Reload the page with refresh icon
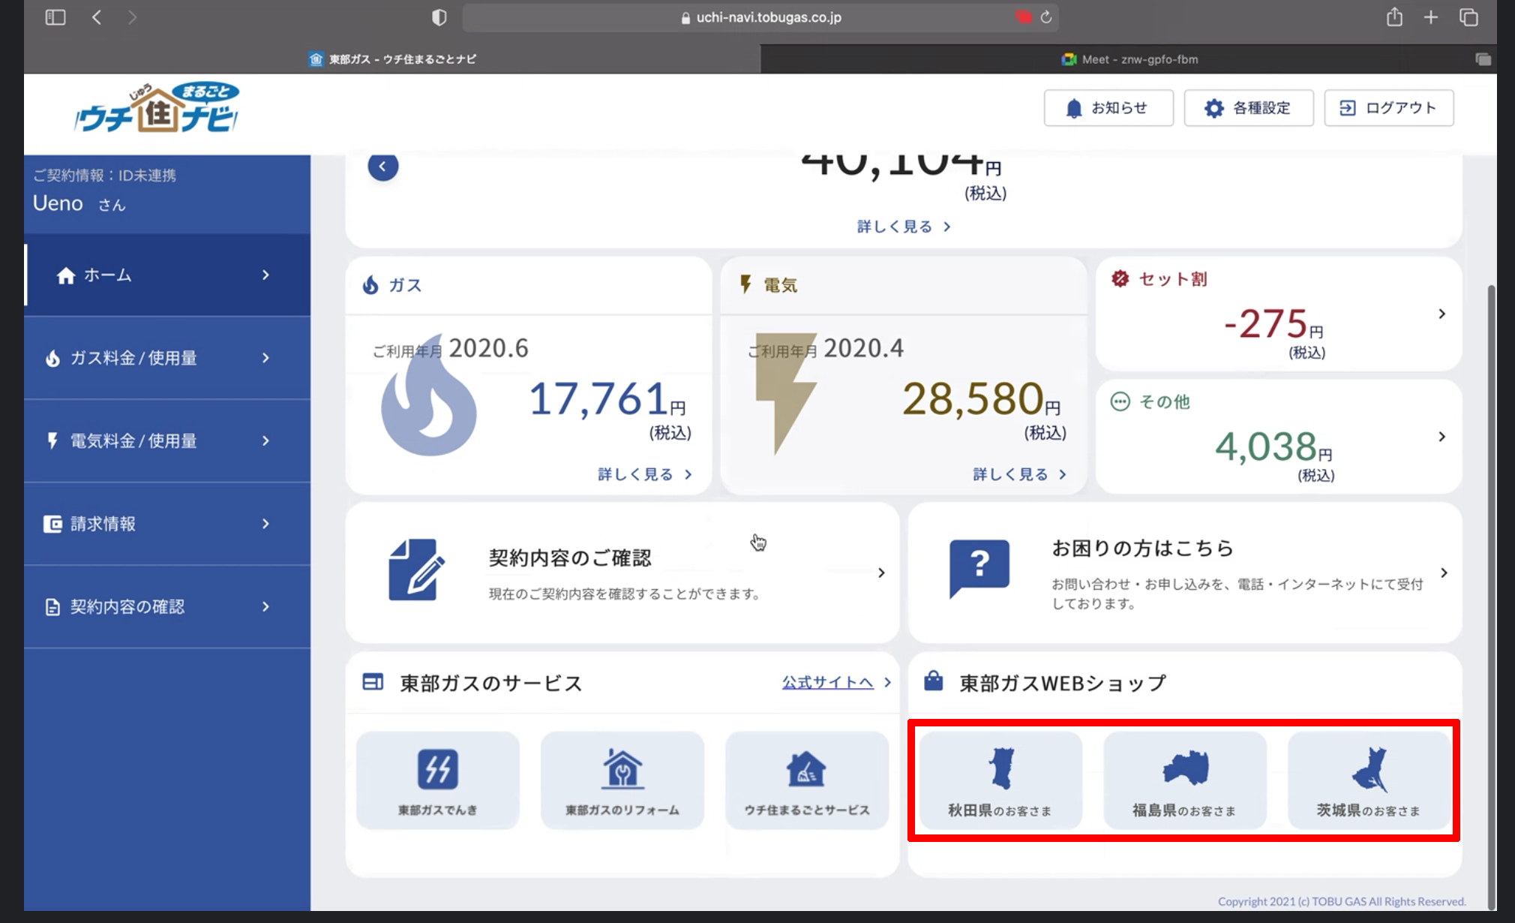 point(1046,17)
